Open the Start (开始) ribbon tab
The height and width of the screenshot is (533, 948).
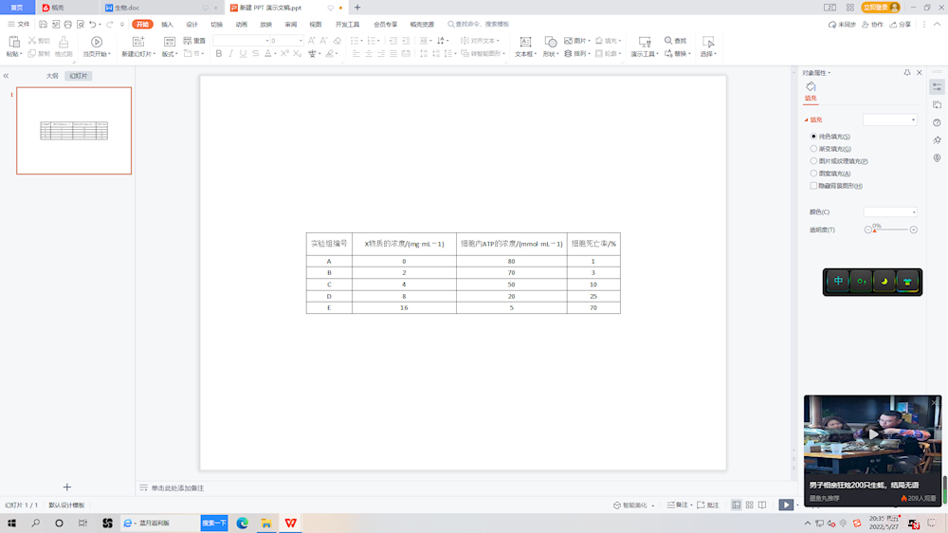[x=143, y=25]
